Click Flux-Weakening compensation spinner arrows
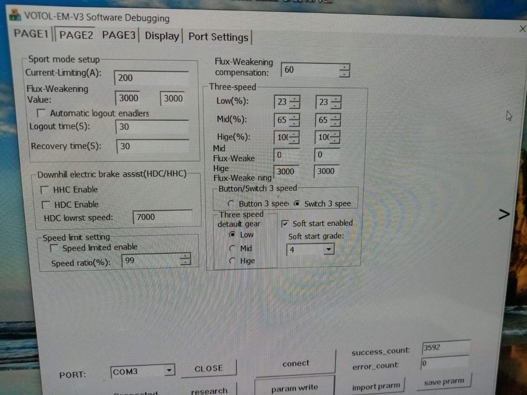 pos(344,71)
